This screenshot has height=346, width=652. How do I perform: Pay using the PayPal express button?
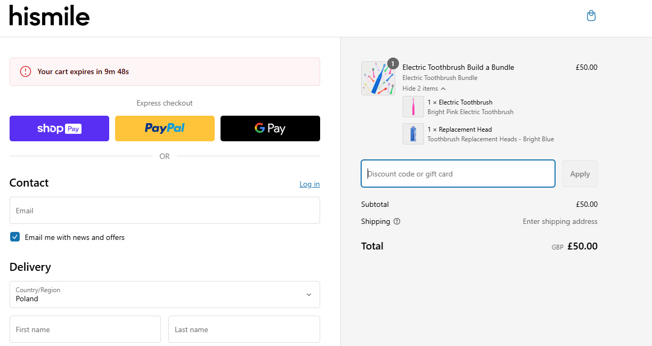click(x=165, y=128)
